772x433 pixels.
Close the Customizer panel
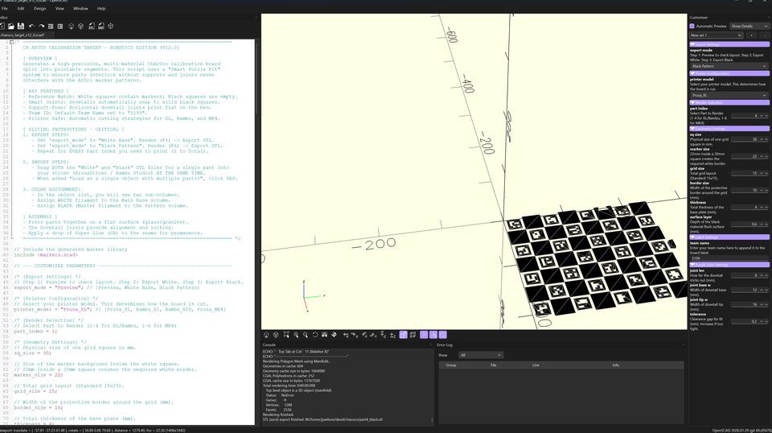pyautogui.click(x=769, y=18)
